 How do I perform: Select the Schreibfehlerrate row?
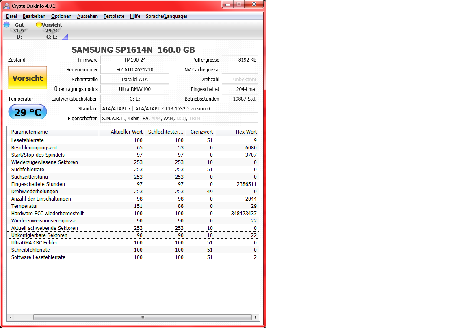coord(133,250)
